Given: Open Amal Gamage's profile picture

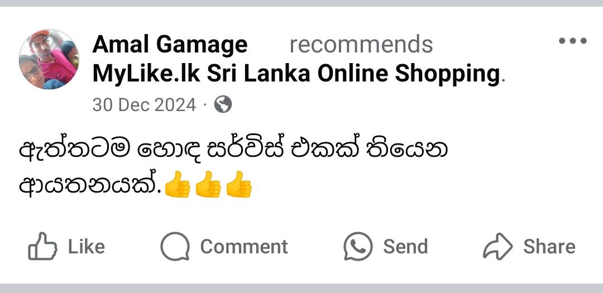Looking at the screenshot, I should (x=49, y=59).
